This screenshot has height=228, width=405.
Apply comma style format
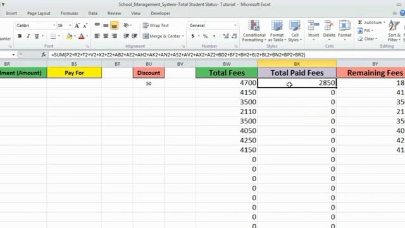click(x=214, y=36)
